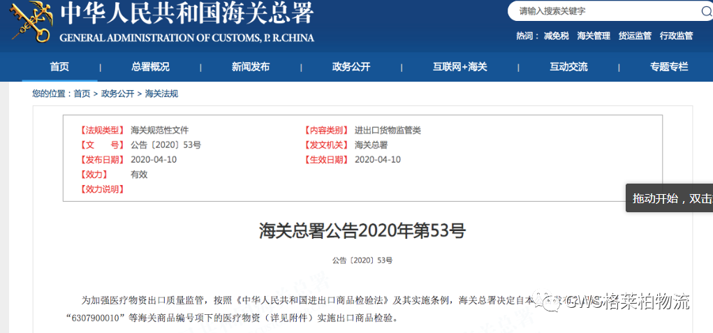Select the 海关总署 issuing authority value

[x=371, y=145]
